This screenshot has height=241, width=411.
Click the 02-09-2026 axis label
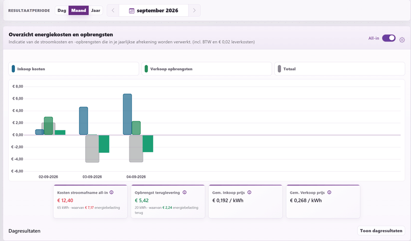tap(48, 177)
